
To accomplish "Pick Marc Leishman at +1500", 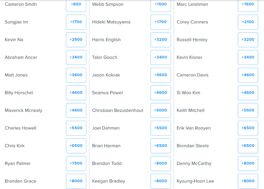I will point(248,5).
